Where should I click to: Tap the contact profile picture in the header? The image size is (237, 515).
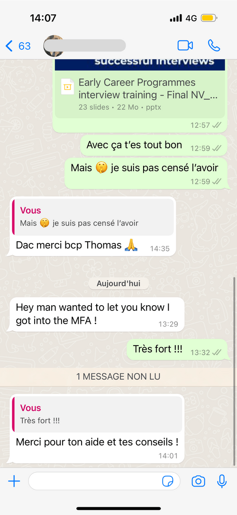(x=53, y=46)
